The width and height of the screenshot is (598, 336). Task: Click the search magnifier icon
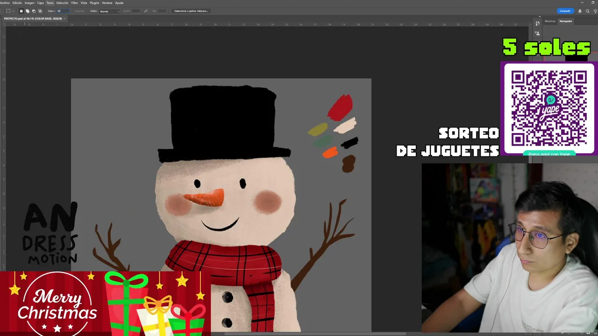pos(587,11)
